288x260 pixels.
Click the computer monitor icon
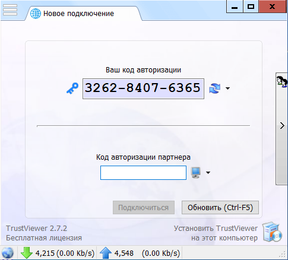(x=196, y=173)
